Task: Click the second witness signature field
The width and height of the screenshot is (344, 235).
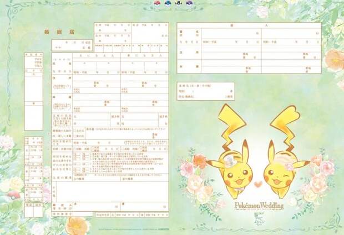Action: coord(291,33)
